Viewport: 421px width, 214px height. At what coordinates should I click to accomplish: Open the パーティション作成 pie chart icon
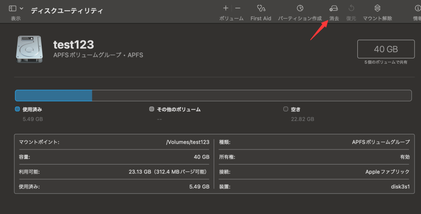point(300,8)
